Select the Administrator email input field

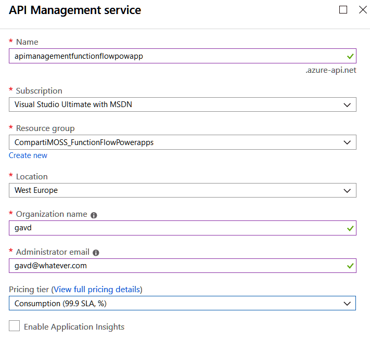[x=172, y=266]
